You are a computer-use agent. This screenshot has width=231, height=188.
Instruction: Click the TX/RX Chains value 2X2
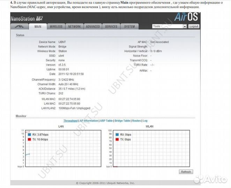pyautogui.click(x=61, y=93)
